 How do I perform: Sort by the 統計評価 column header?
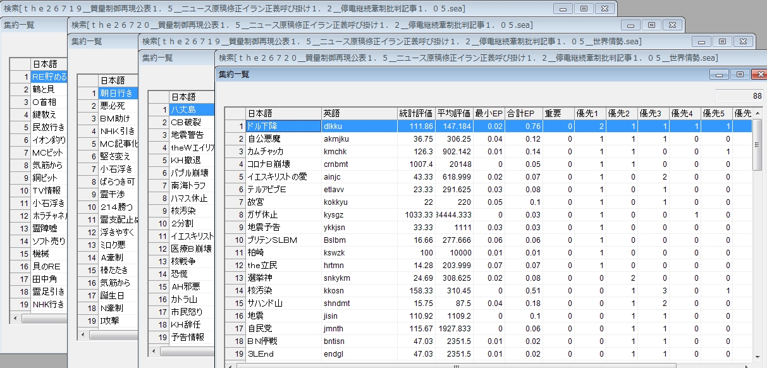416,113
